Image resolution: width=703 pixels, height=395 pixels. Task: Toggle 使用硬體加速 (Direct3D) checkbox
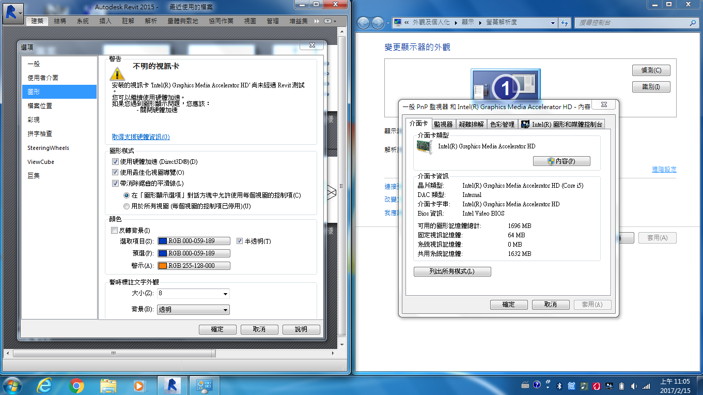point(115,162)
